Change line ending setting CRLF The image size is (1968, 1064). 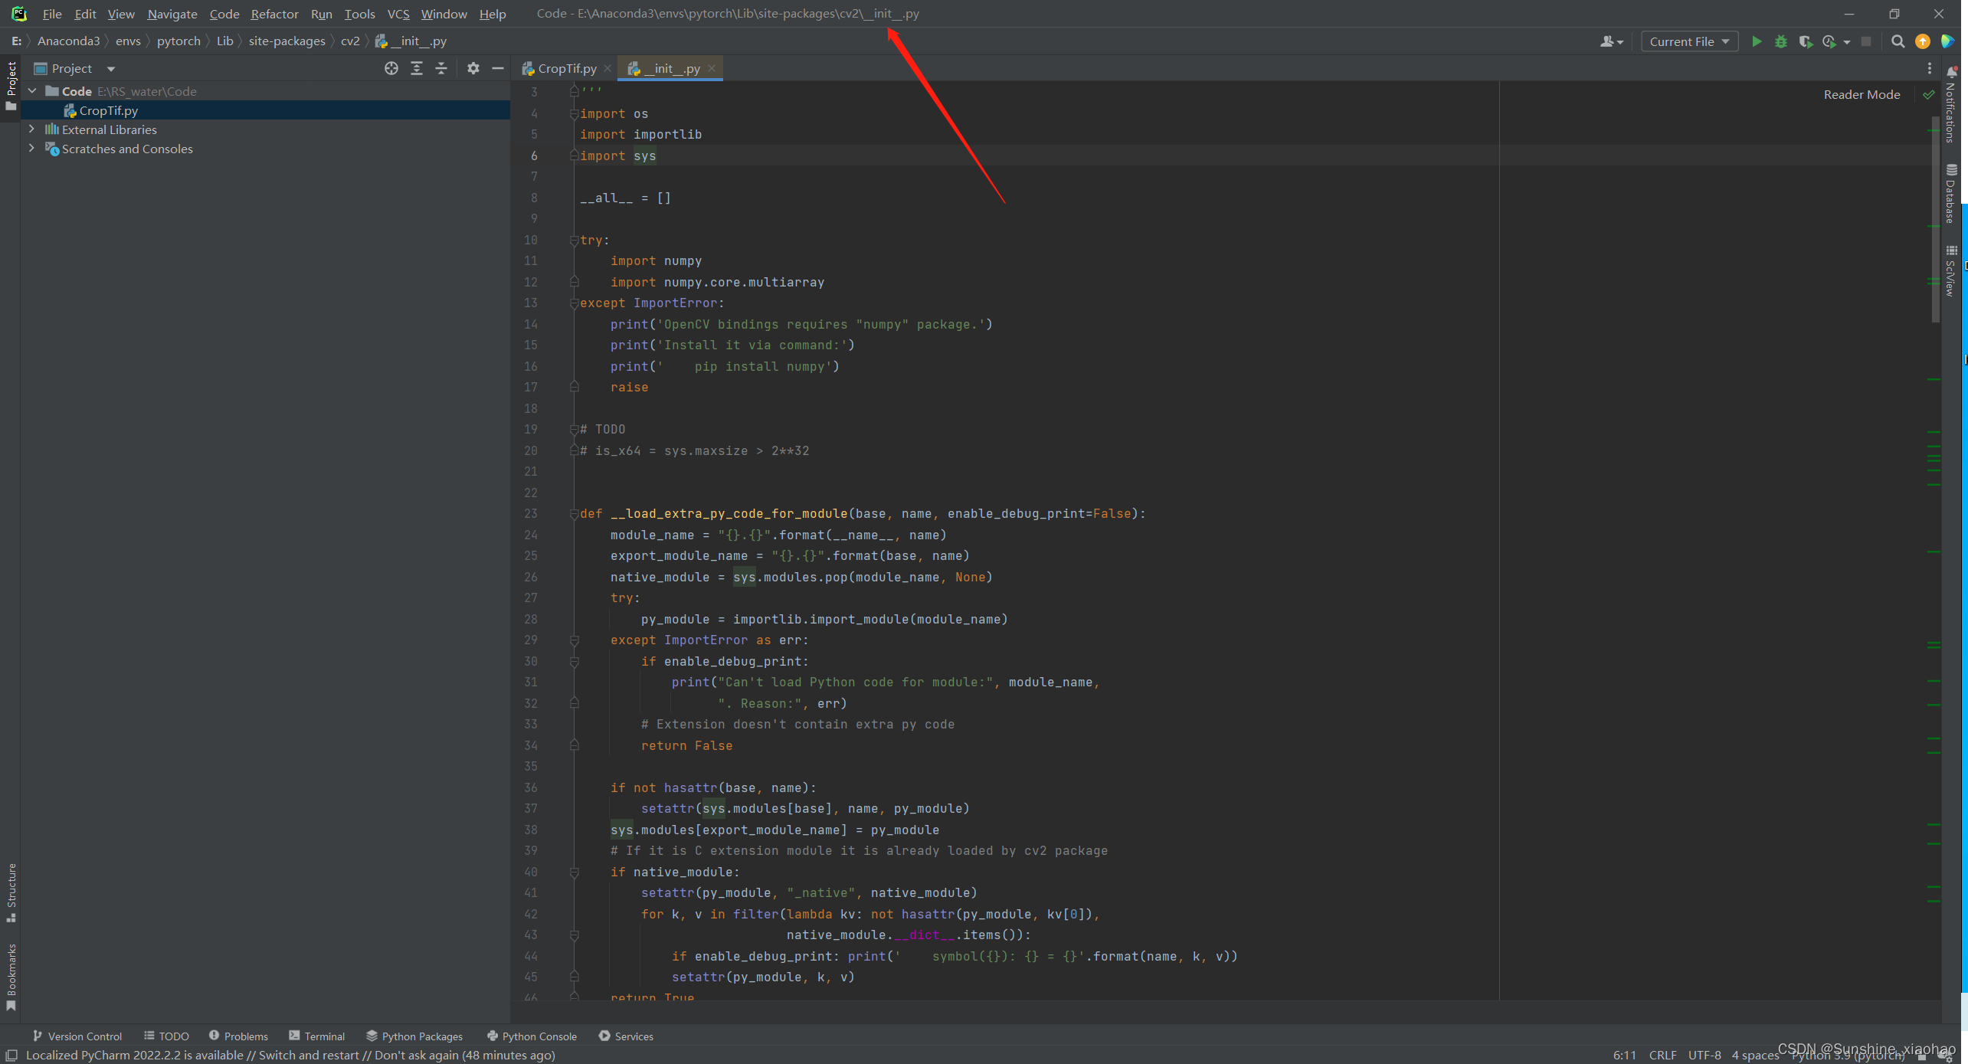[1662, 1055]
